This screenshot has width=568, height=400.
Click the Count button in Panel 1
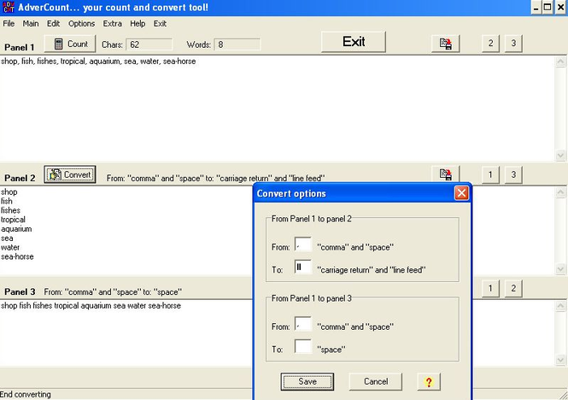[70, 44]
